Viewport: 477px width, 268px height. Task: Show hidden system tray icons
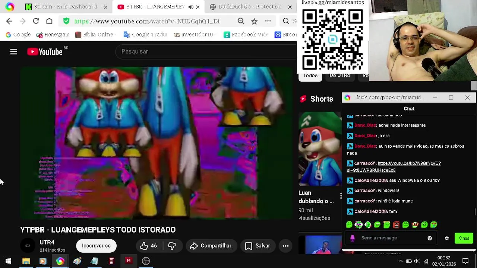click(x=401, y=261)
